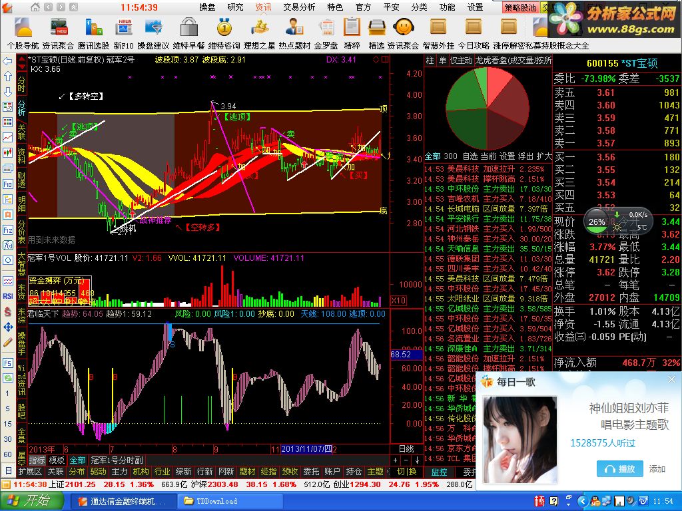
Task: Switch to 指标 tab below chart
Action: [x=37, y=460]
